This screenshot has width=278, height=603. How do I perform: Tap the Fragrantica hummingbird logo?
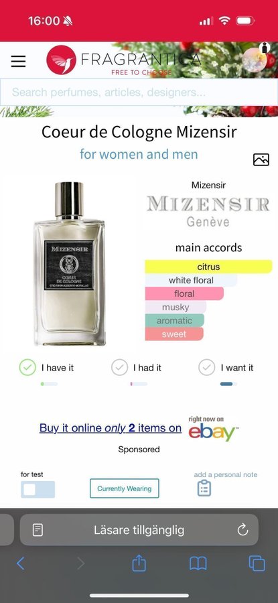pyautogui.click(x=61, y=60)
